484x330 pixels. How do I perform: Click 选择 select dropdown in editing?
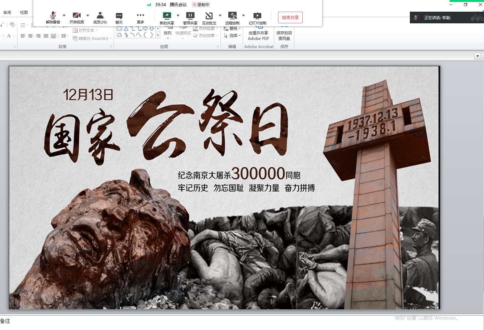click(x=232, y=36)
